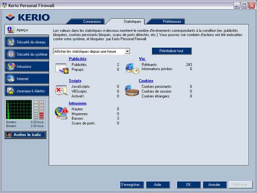
Task: Click the Informations privées label
Action: [157, 69]
